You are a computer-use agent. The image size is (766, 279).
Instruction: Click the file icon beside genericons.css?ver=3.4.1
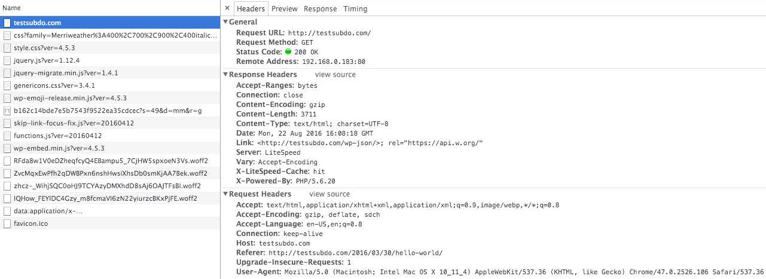coord(7,85)
